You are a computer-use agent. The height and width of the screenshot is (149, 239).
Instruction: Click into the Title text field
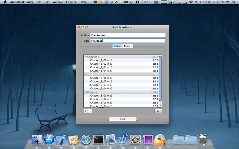(128, 41)
